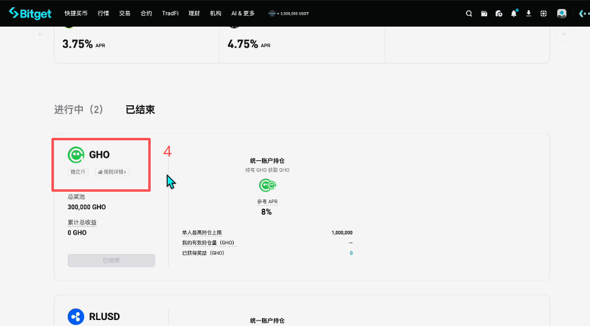Open the search magnifier icon
The image size is (590, 326).
[469, 13]
